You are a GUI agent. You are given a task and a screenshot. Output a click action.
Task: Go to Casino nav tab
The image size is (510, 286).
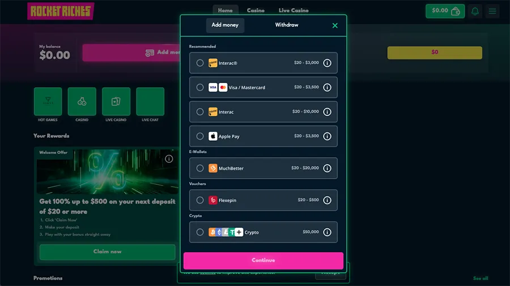pos(256,10)
